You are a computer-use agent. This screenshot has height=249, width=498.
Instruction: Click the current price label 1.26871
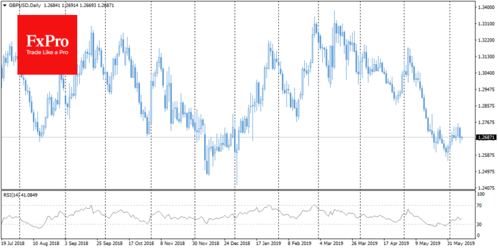pos(486,137)
